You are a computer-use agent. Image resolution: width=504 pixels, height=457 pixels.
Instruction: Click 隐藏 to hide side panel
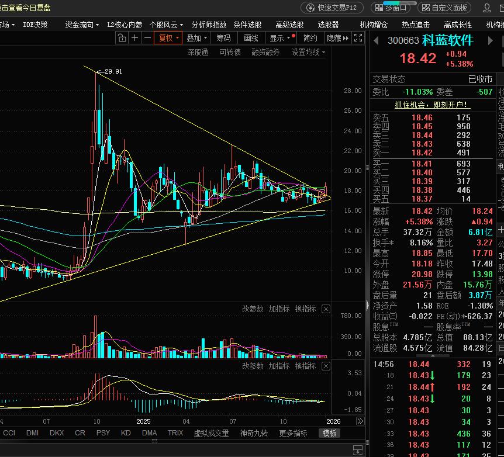pos(337,38)
